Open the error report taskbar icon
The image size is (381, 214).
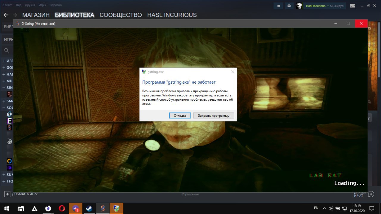click(x=116, y=208)
